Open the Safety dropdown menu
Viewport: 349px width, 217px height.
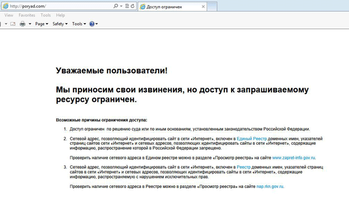[x=59, y=24]
